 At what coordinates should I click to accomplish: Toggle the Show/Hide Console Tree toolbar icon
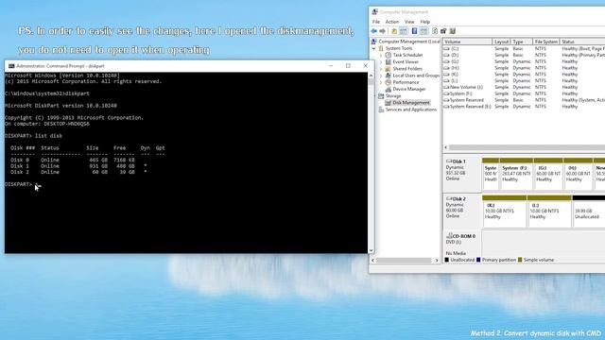[x=404, y=31]
